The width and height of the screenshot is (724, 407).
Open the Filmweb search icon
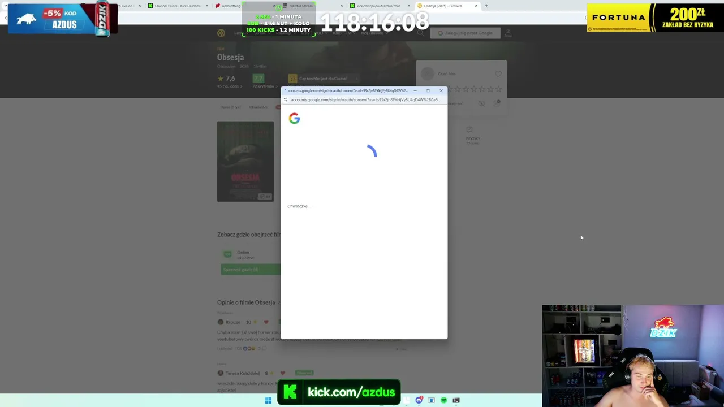tap(420, 33)
